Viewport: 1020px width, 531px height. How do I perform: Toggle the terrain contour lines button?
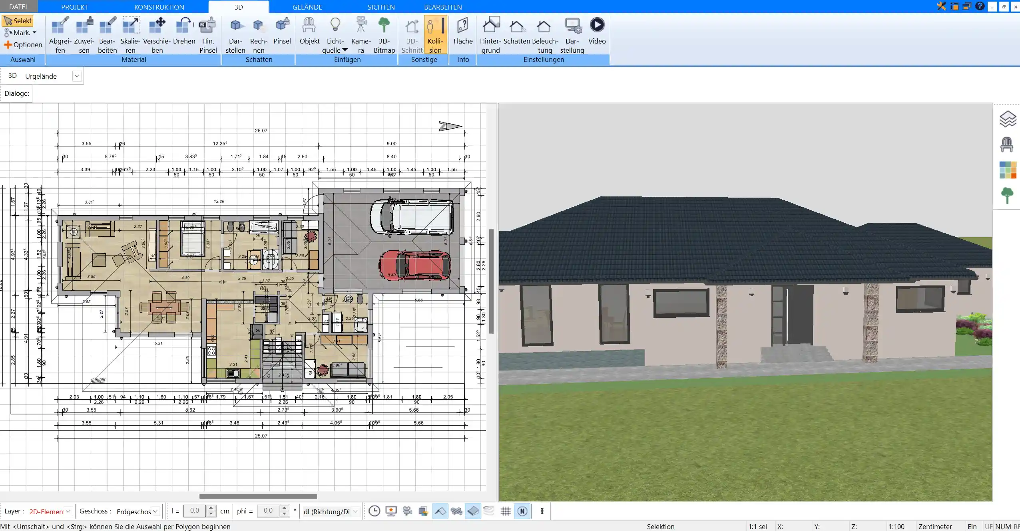489,511
